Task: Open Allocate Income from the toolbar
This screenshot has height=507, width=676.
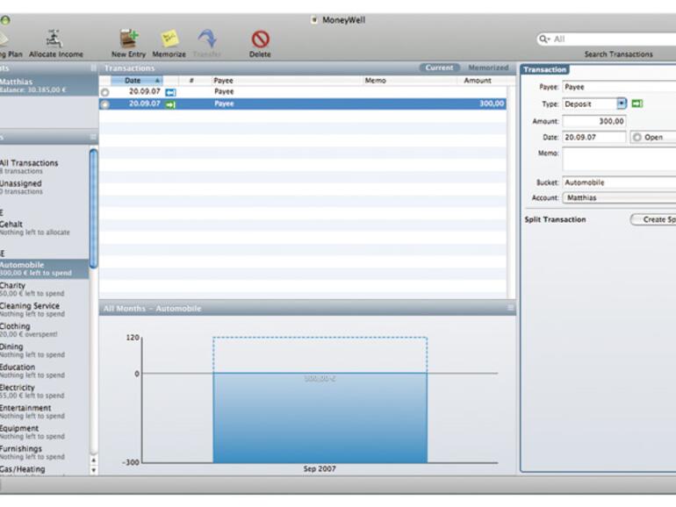Action: (x=55, y=39)
